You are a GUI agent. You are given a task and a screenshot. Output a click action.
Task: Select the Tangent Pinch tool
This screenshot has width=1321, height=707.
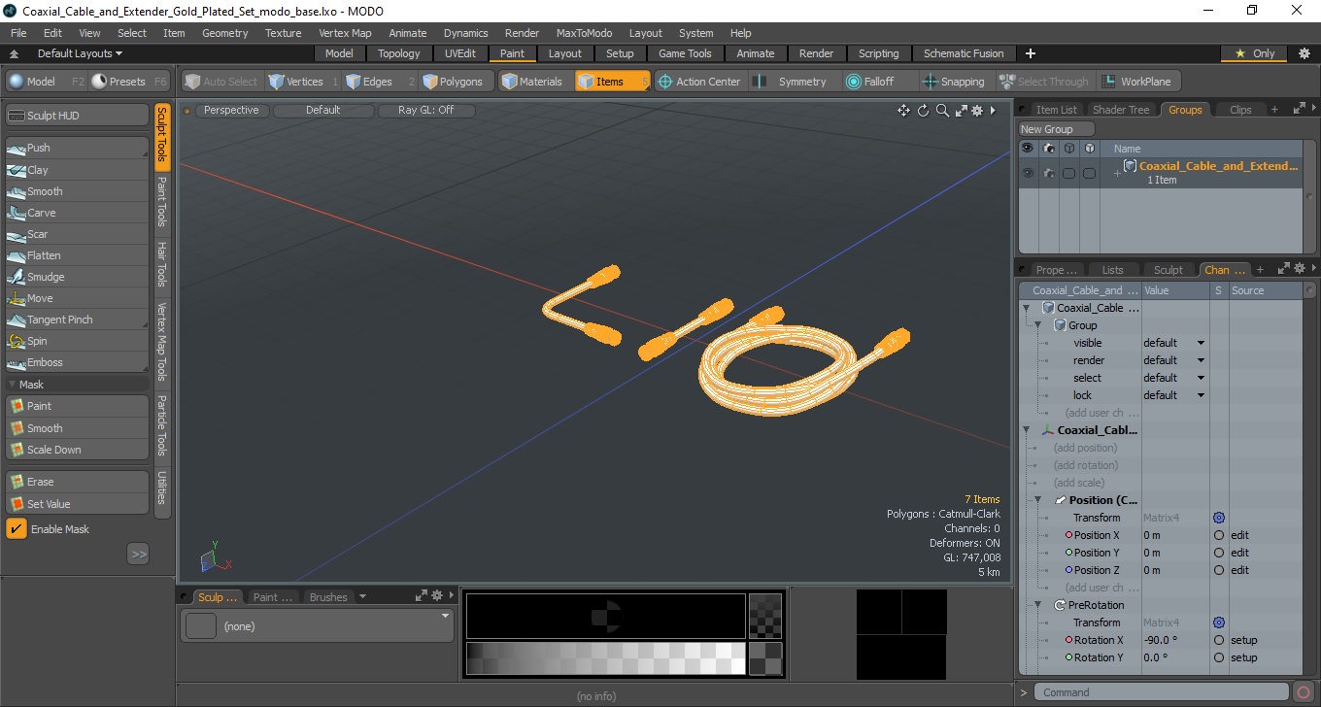pyautogui.click(x=78, y=320)
